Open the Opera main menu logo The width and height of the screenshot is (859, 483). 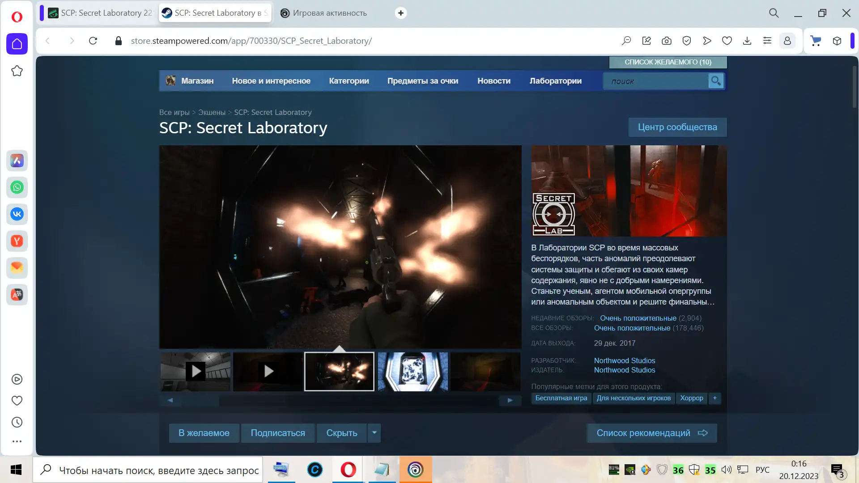(x=17, y=17)
